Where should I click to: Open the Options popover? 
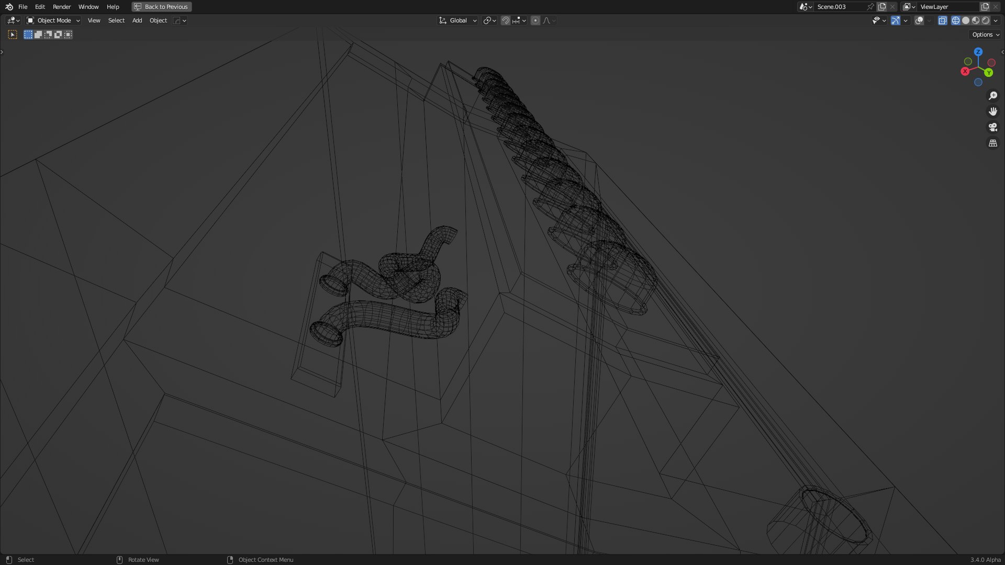[x=986, y=35]
